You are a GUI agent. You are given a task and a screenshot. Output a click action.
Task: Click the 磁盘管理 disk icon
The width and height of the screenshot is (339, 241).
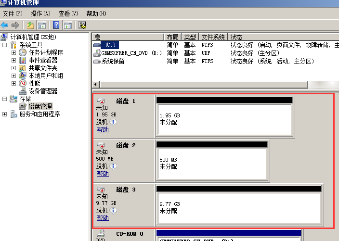click(x=23, y=106)
